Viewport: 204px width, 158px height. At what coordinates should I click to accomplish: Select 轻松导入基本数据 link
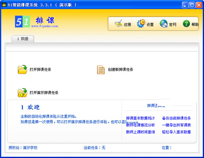(x=176, y=132)
